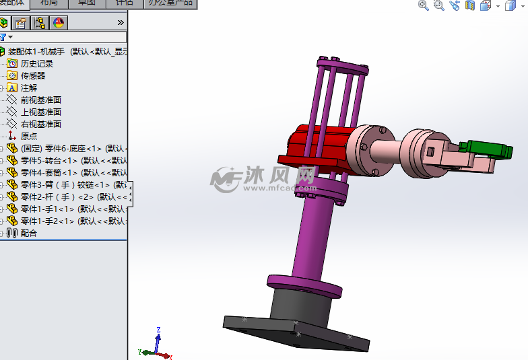528x360 pixels.
Task: Click the Display Style cube icon
Action: [x=510, y=5]
